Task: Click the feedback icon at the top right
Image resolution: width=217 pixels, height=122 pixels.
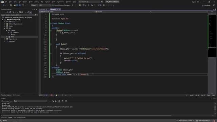Action: 214,5
